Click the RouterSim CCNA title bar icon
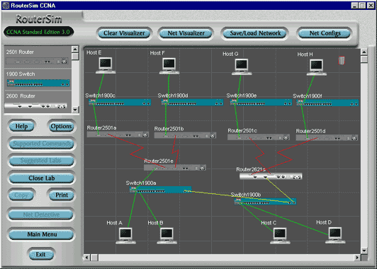The width and height of the screenshot is (377, 269). (6, 5)
